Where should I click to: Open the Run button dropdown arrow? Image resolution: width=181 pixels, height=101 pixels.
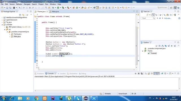point(60,8)
